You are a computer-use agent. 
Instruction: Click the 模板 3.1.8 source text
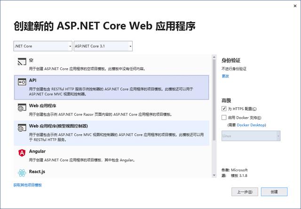click(239, 176)
